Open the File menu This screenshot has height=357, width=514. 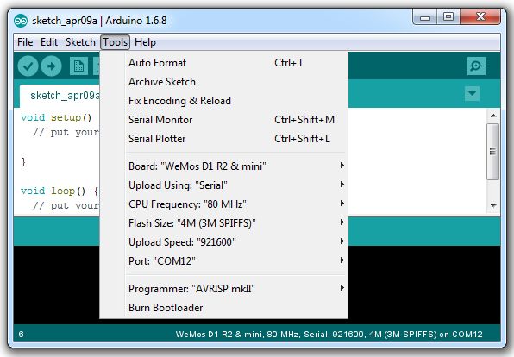pyautogui.click(x=25, y=42)
